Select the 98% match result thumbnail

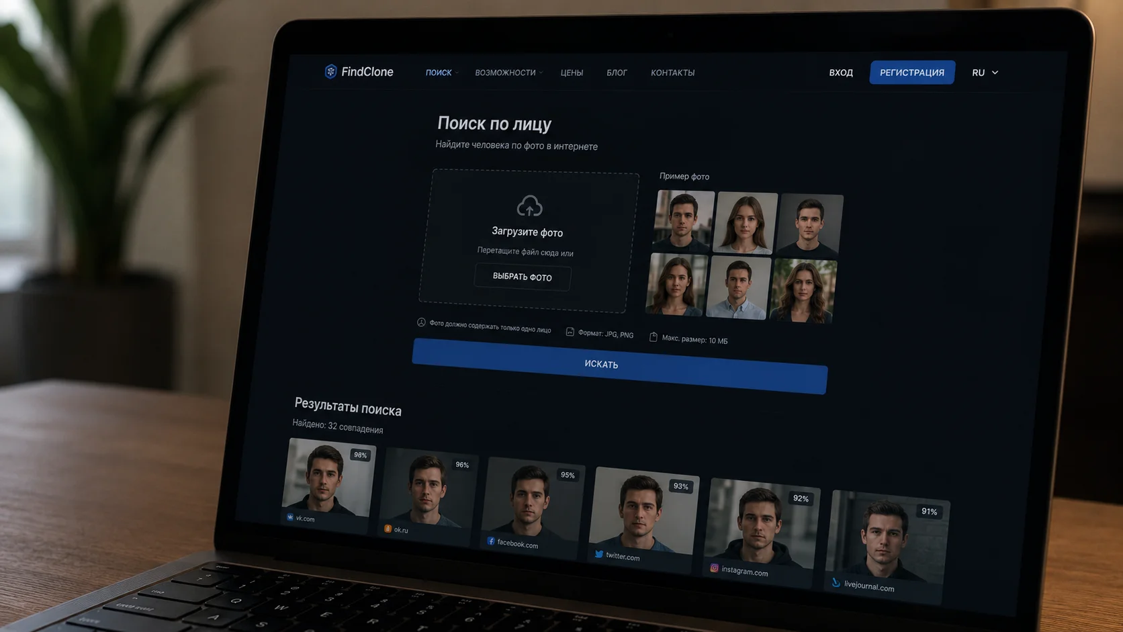click(328, 482)
